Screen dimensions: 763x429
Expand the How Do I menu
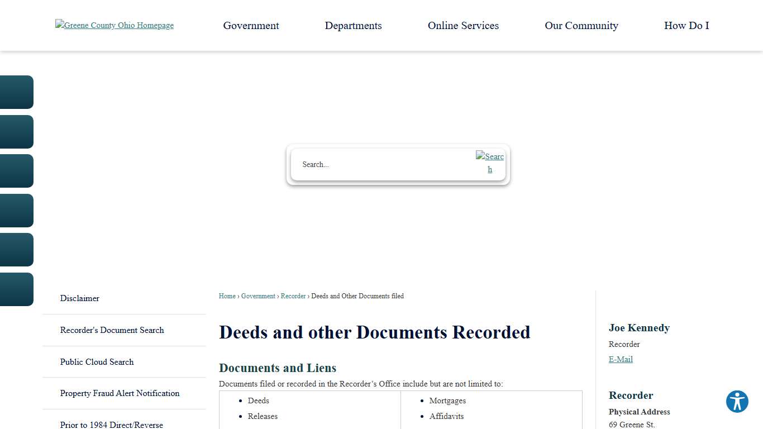pyautogui.click(x=686, y=25)
